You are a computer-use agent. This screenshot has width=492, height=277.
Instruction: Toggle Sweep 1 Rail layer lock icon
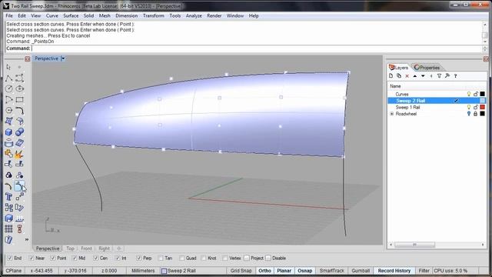pos(476,107)
